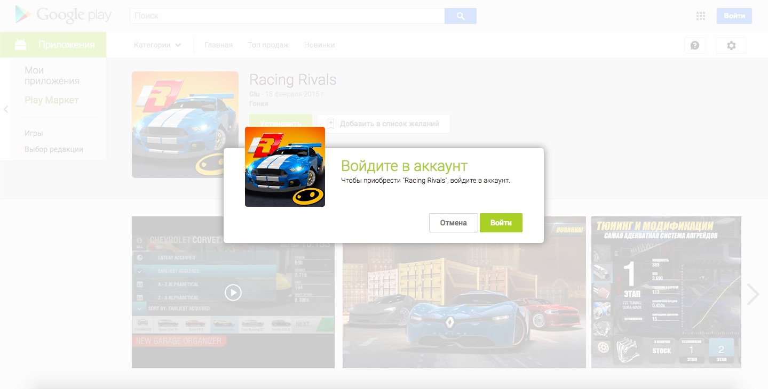This screenshot has width=768, height=389.
Task: Open the Новинки tab
Action: (320, 45)
